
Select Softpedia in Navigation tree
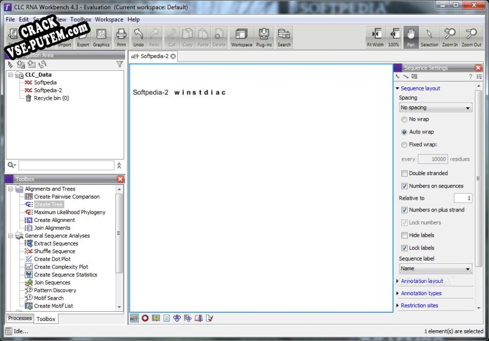(x=46, y=83)
